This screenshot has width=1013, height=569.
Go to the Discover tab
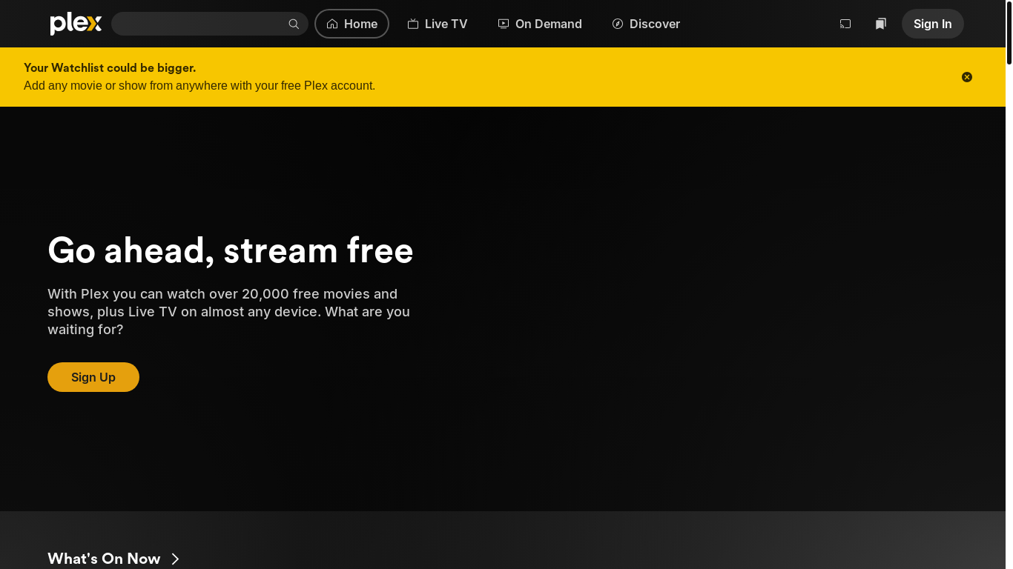pyautogui.click(x=646, y=24)
